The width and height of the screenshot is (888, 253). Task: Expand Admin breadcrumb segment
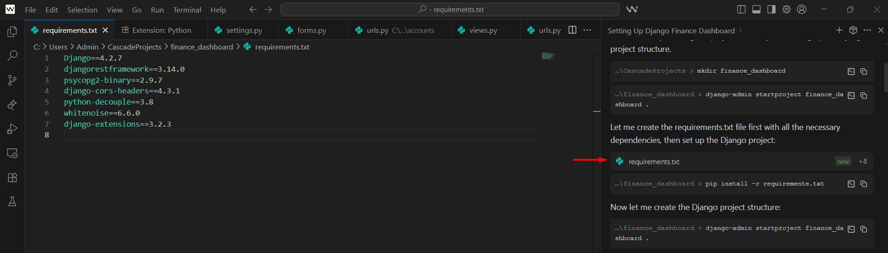click(87, 47)
